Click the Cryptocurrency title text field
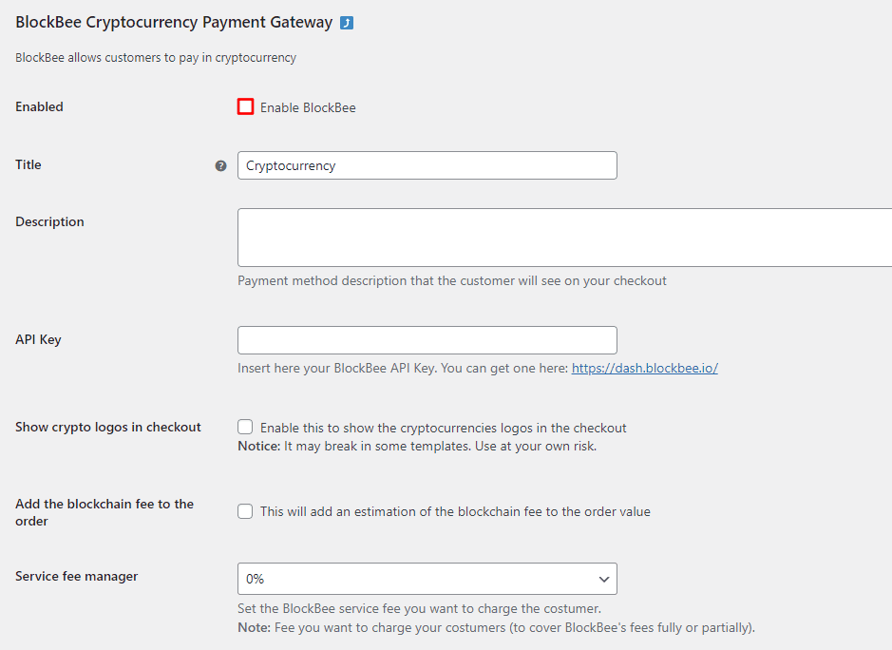 pos(427,164)
